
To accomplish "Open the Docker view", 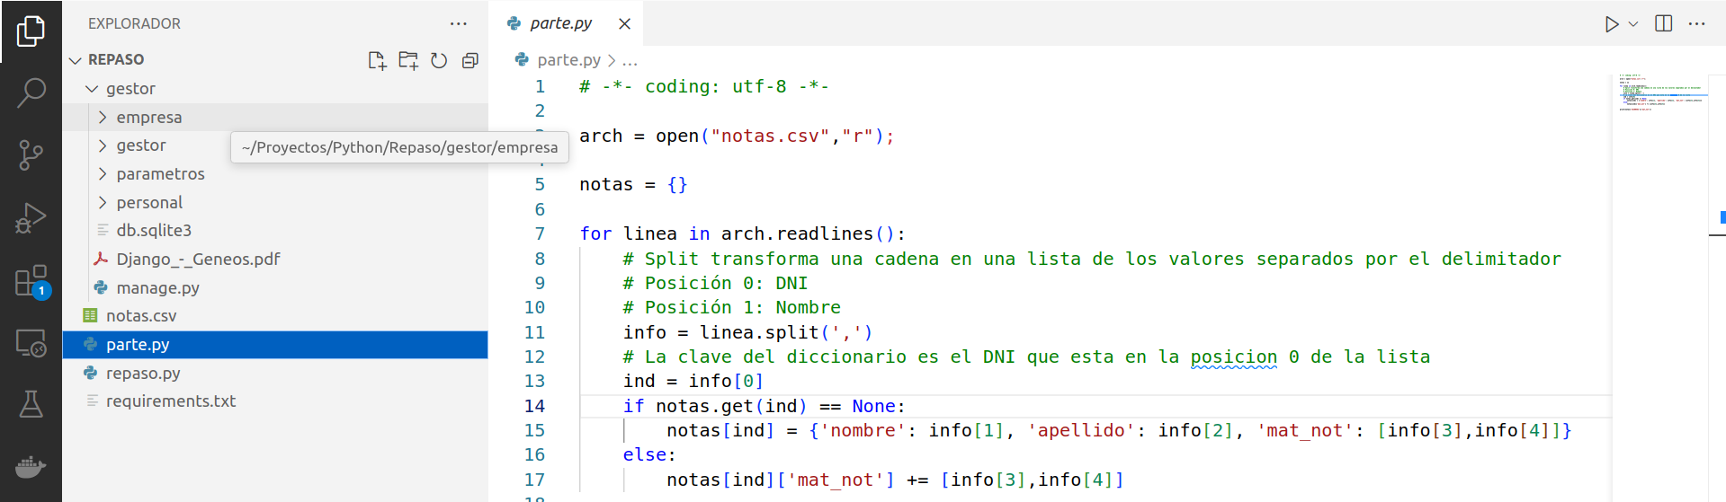I will coord(31,467).
